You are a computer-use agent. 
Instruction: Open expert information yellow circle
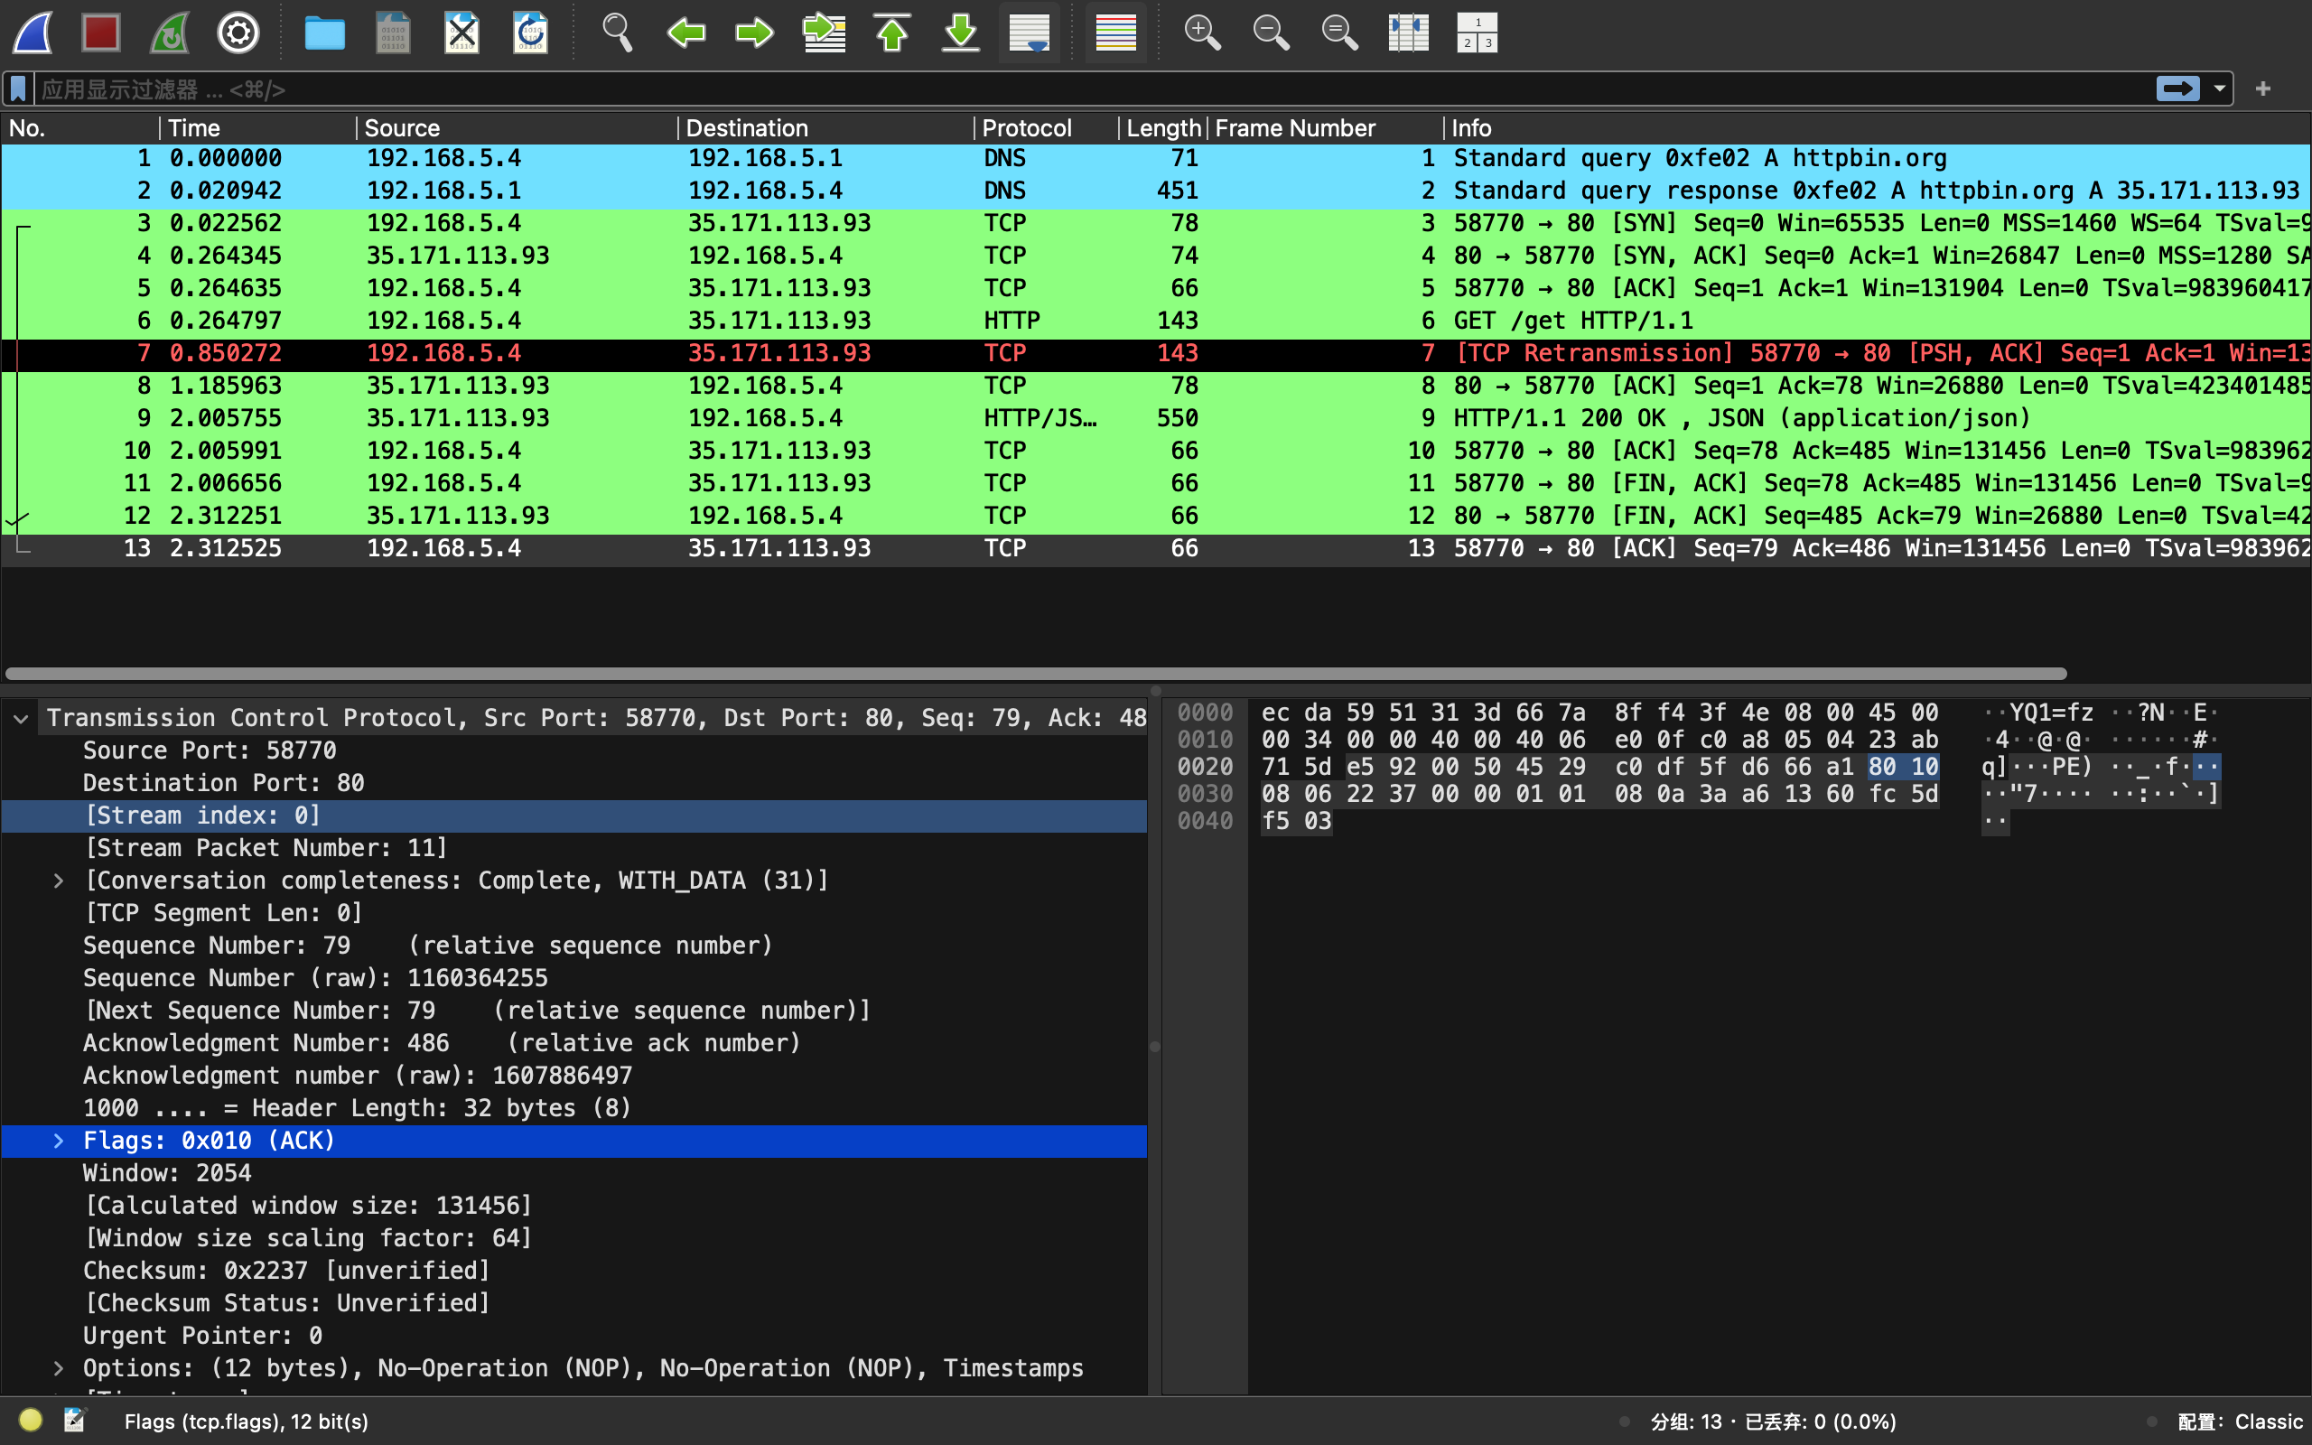pyautogui.click(x=31, y=1420)
